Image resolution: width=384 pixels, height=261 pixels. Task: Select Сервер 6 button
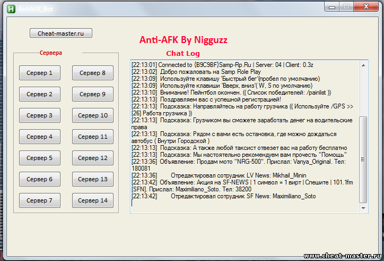[40, 179]
